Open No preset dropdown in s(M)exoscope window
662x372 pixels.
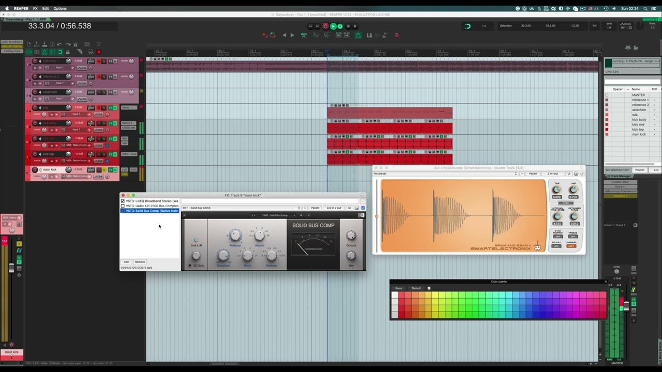coord(445,174)
